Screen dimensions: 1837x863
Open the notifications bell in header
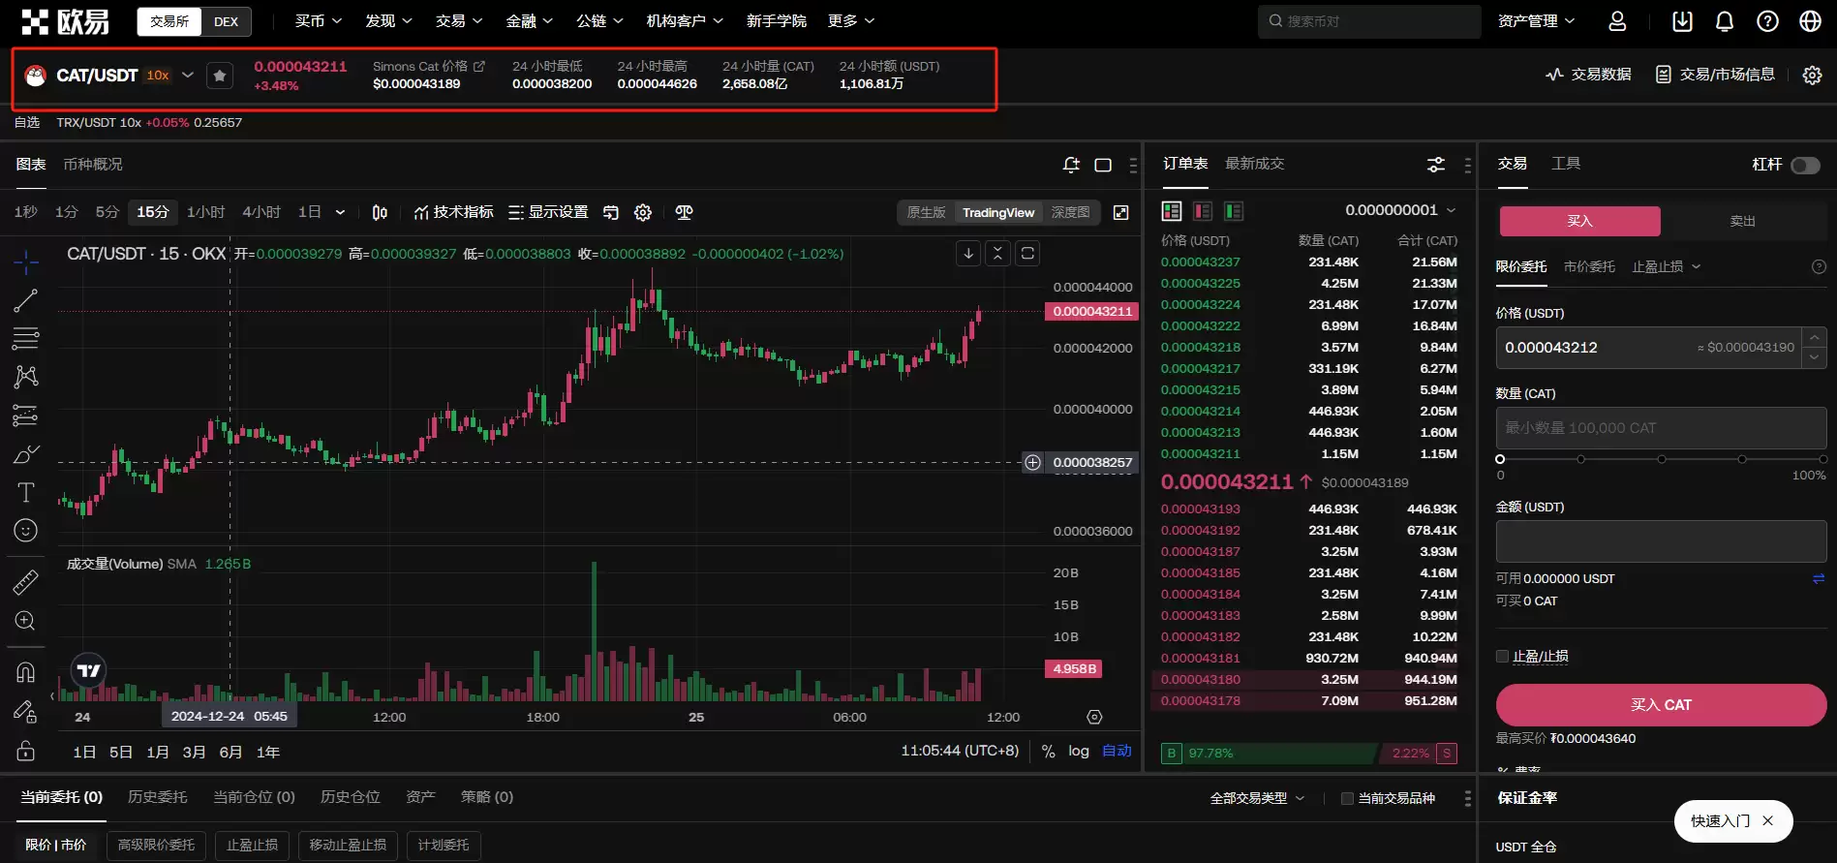point(1725,21)
